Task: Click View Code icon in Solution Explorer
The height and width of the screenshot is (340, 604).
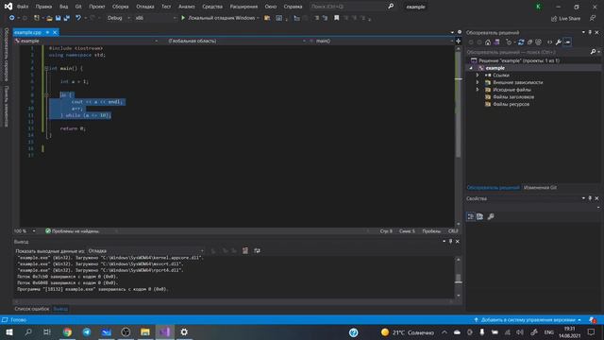Action: (549, 42)
